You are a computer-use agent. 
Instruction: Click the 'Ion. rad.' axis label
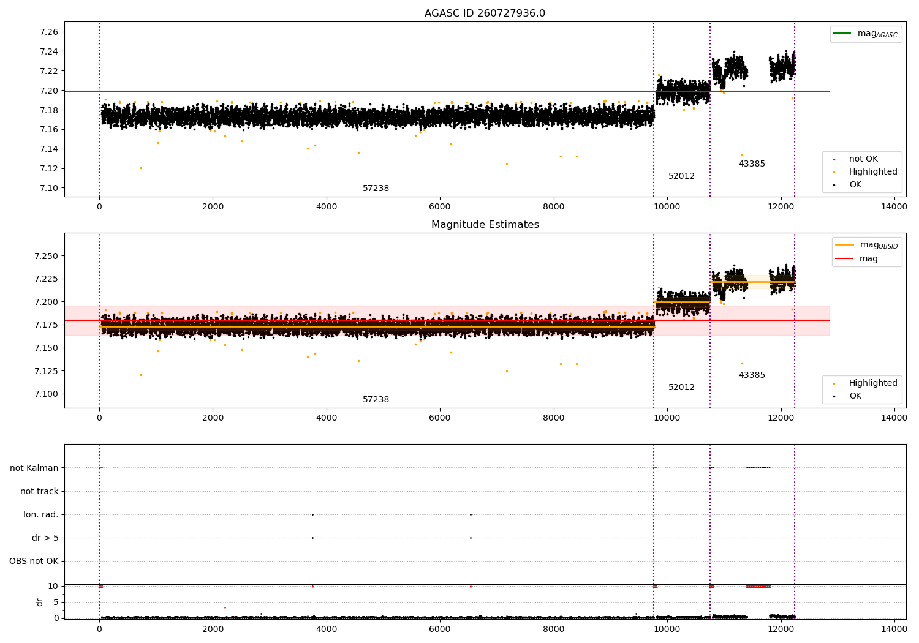tap(41, 514)
